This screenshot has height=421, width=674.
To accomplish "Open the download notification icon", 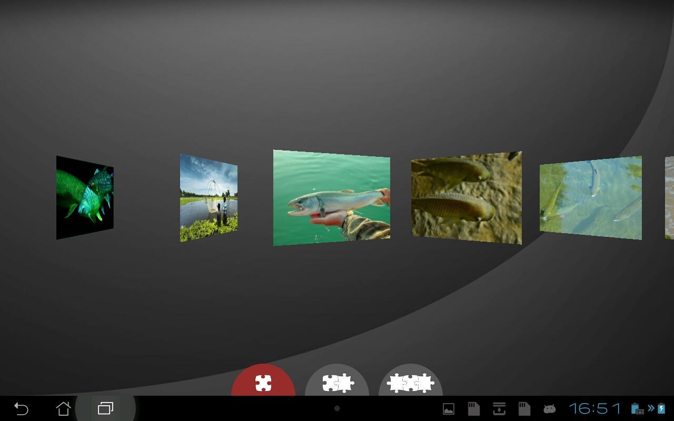I will [499, 409].
